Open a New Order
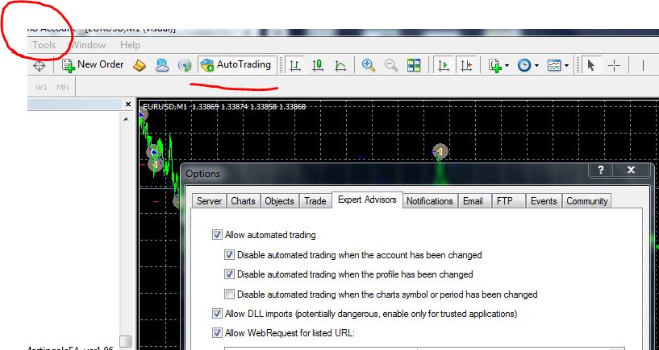 pos(93,65)
